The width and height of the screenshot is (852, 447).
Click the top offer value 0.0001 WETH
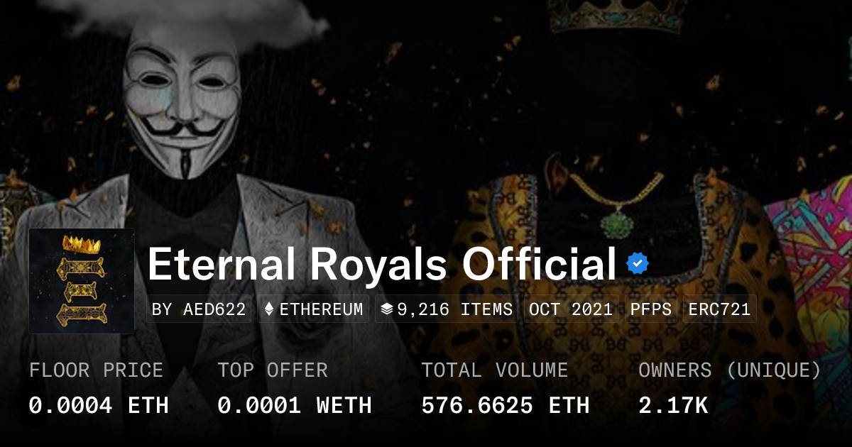point(294,405)
